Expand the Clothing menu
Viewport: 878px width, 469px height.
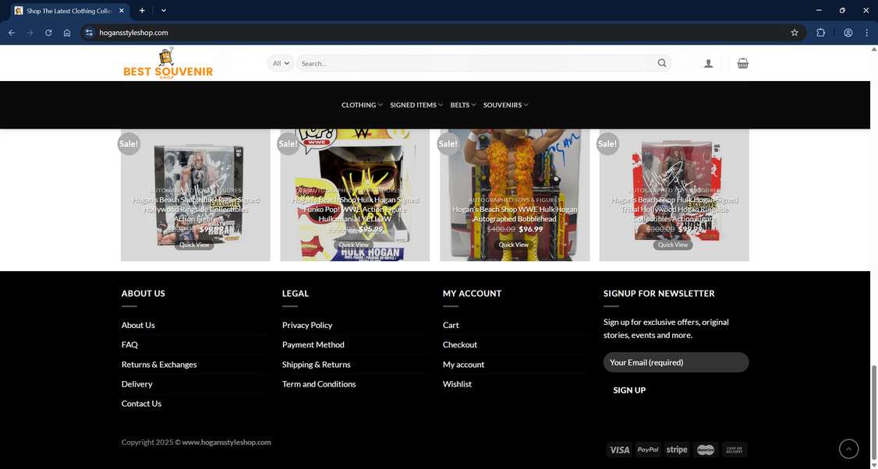pyautogui.click(x=362, y=104)
